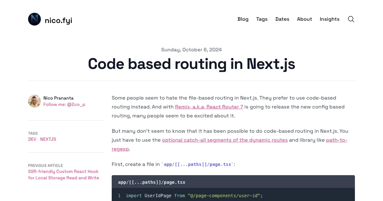383x201 pixels.
Task: Navigate to the Blog menu item
Action: tap(243, 19)
